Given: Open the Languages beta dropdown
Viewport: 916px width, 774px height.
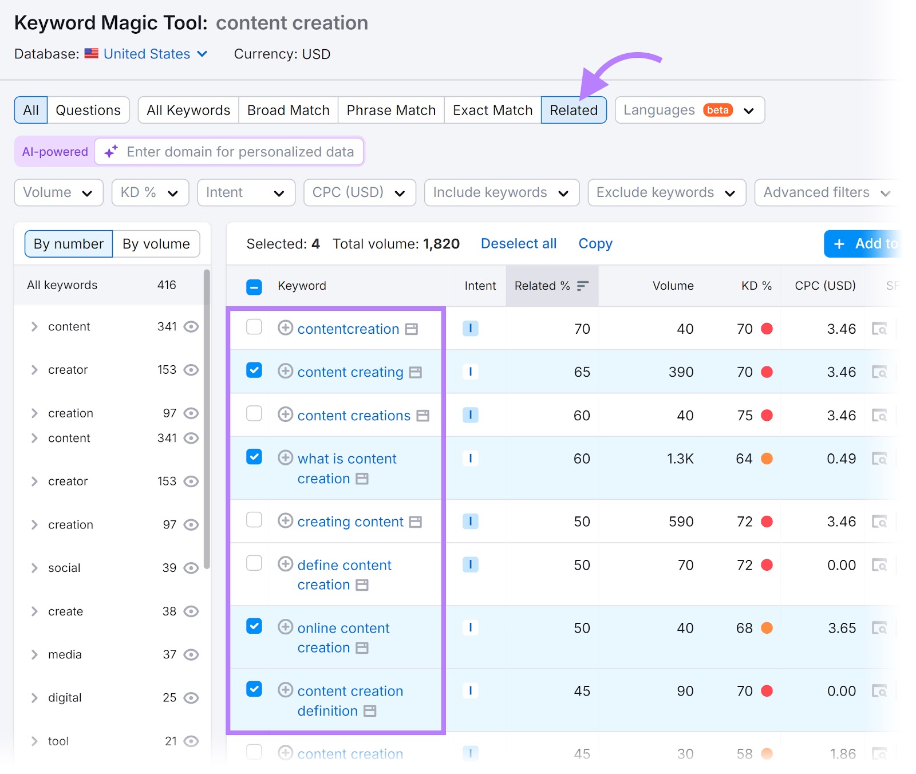Looking at the screenshot, I should pyautogui.click(x=689, y=110).
